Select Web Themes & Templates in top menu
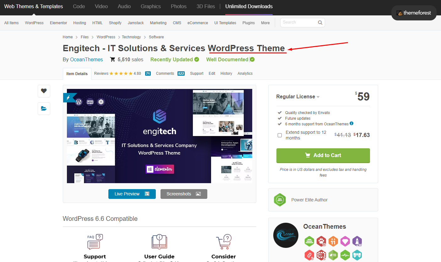 (34, 6)
